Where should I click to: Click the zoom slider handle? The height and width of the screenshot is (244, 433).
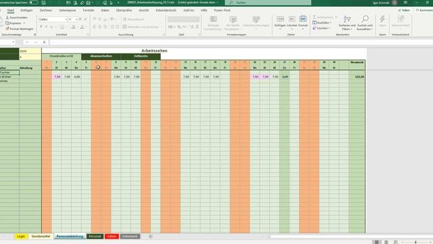tap(415, 242)
